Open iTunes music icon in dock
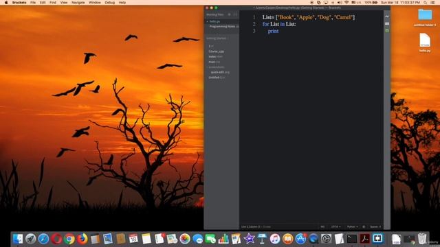This screenshot has height=247, width=440. tap(275, 239)
